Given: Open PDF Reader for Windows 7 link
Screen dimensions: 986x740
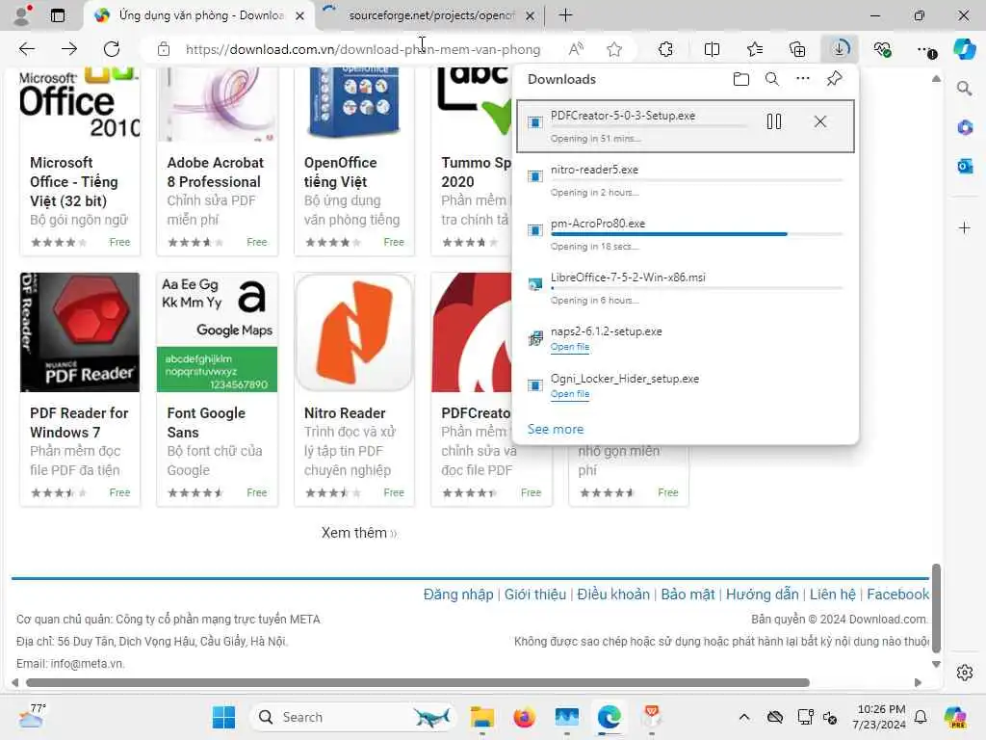Looking at the screenshot, I should (79, 422).
